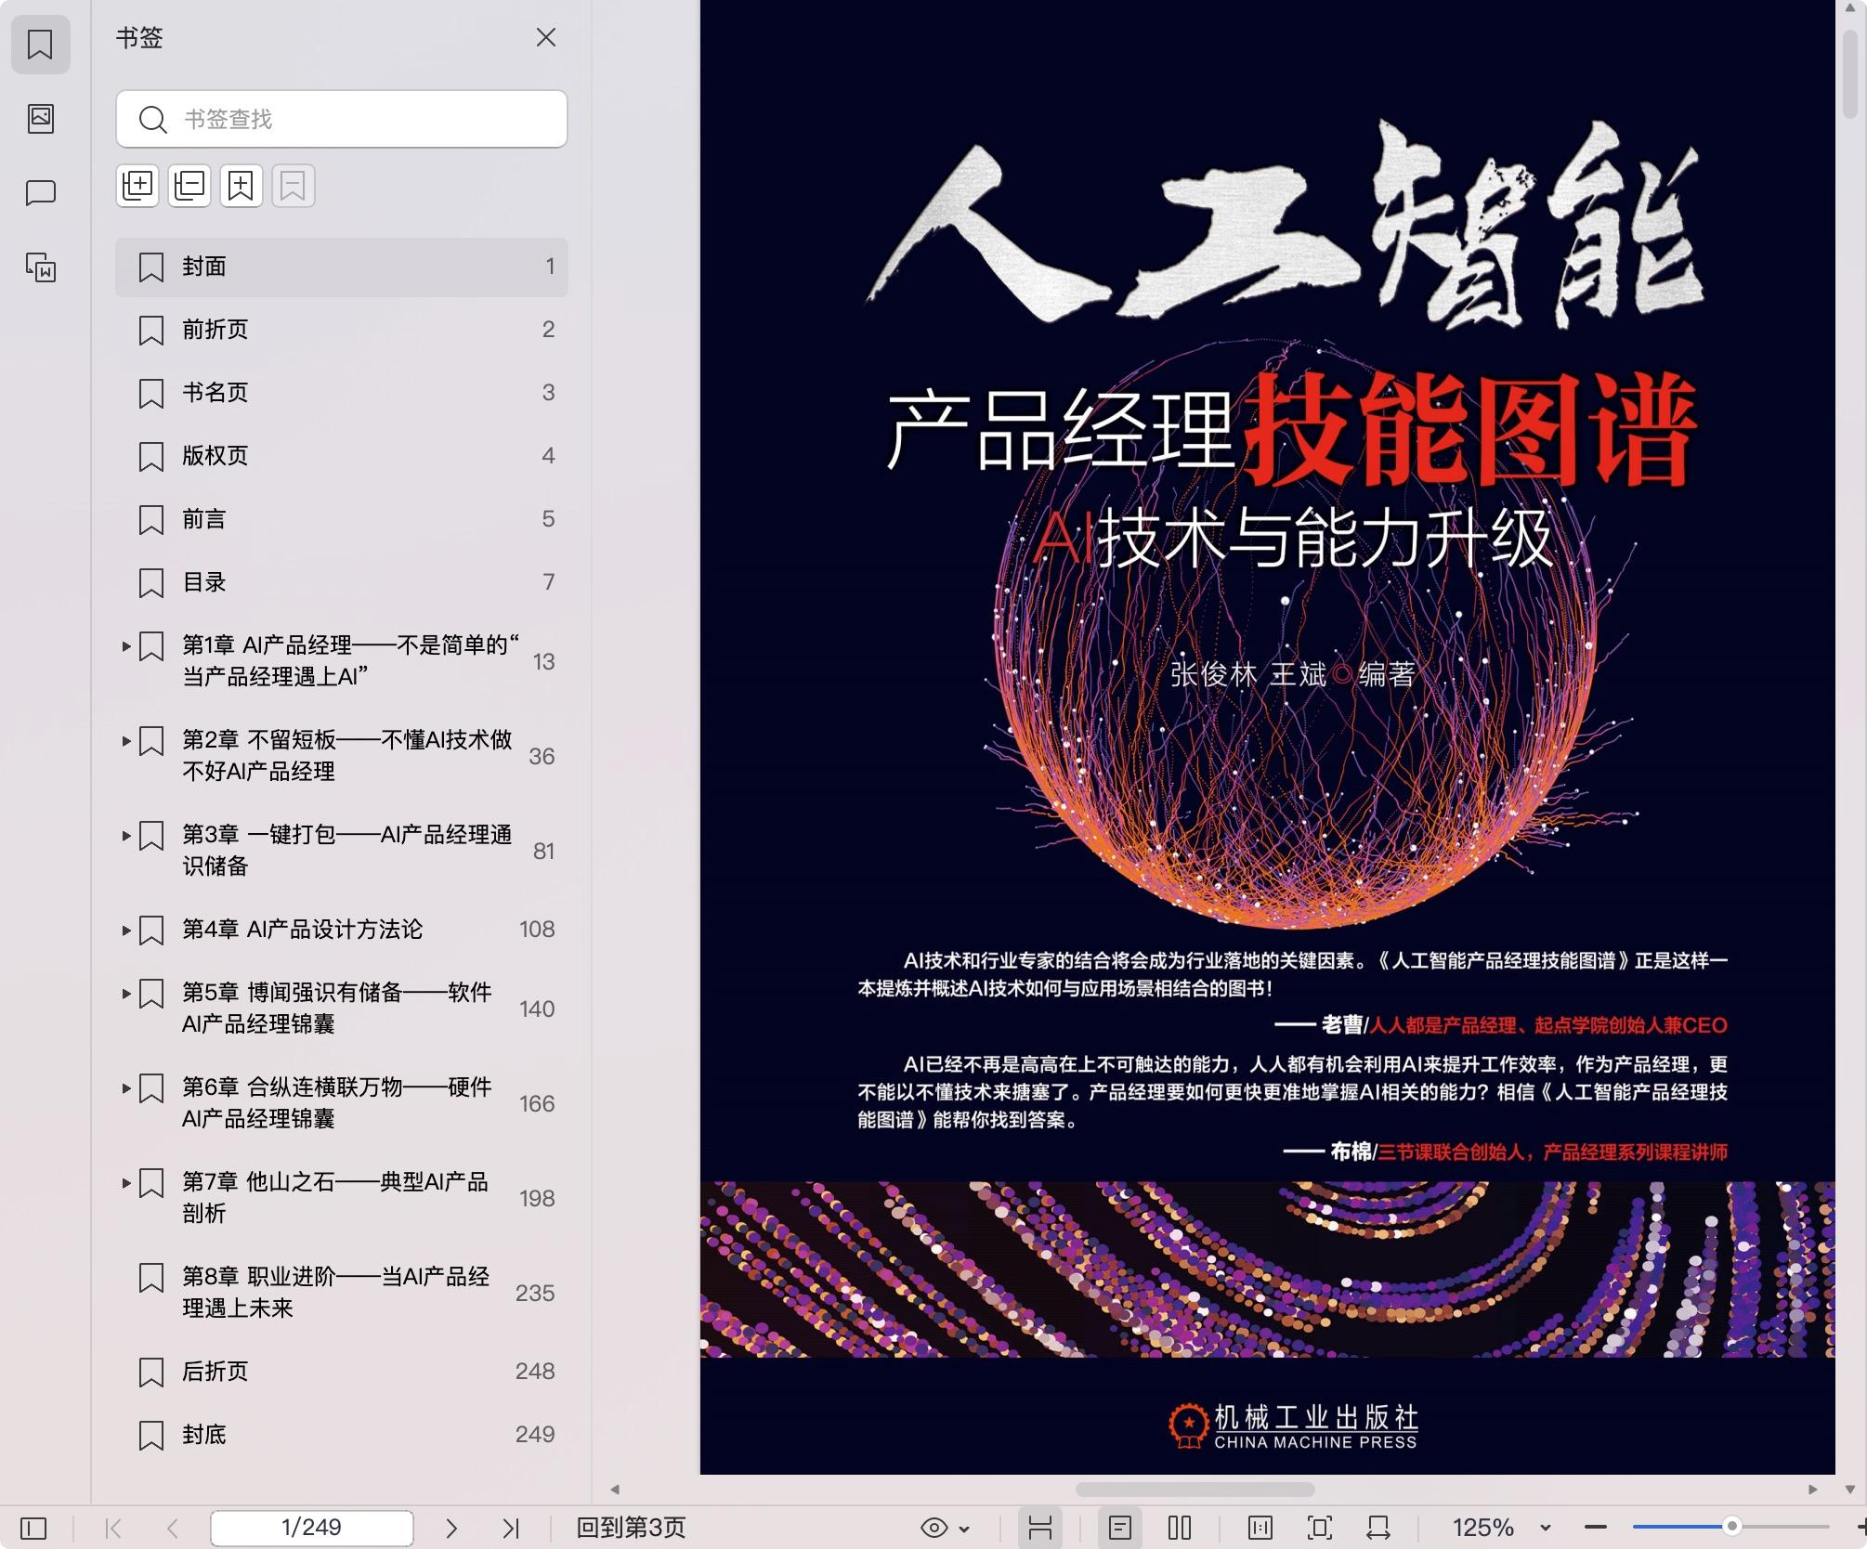
Task: Click the horizontal scrollbar thumb
Action: pos(1195,1489)
